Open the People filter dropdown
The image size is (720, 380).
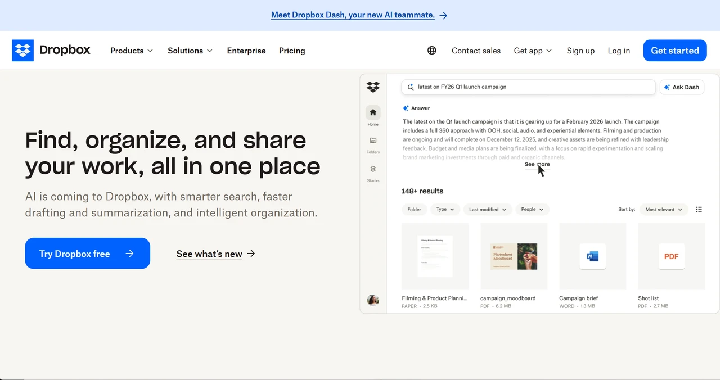point(532,209)
